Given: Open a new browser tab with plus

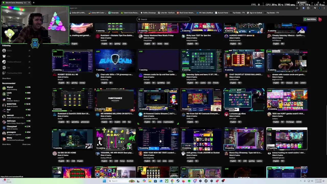Looking at the screenshot, I should tap(33, 3).
